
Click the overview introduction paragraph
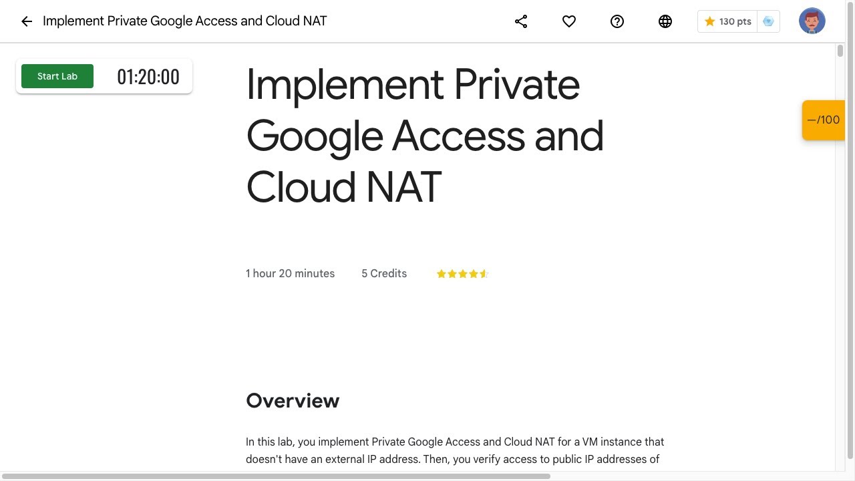tap(455, 450)
